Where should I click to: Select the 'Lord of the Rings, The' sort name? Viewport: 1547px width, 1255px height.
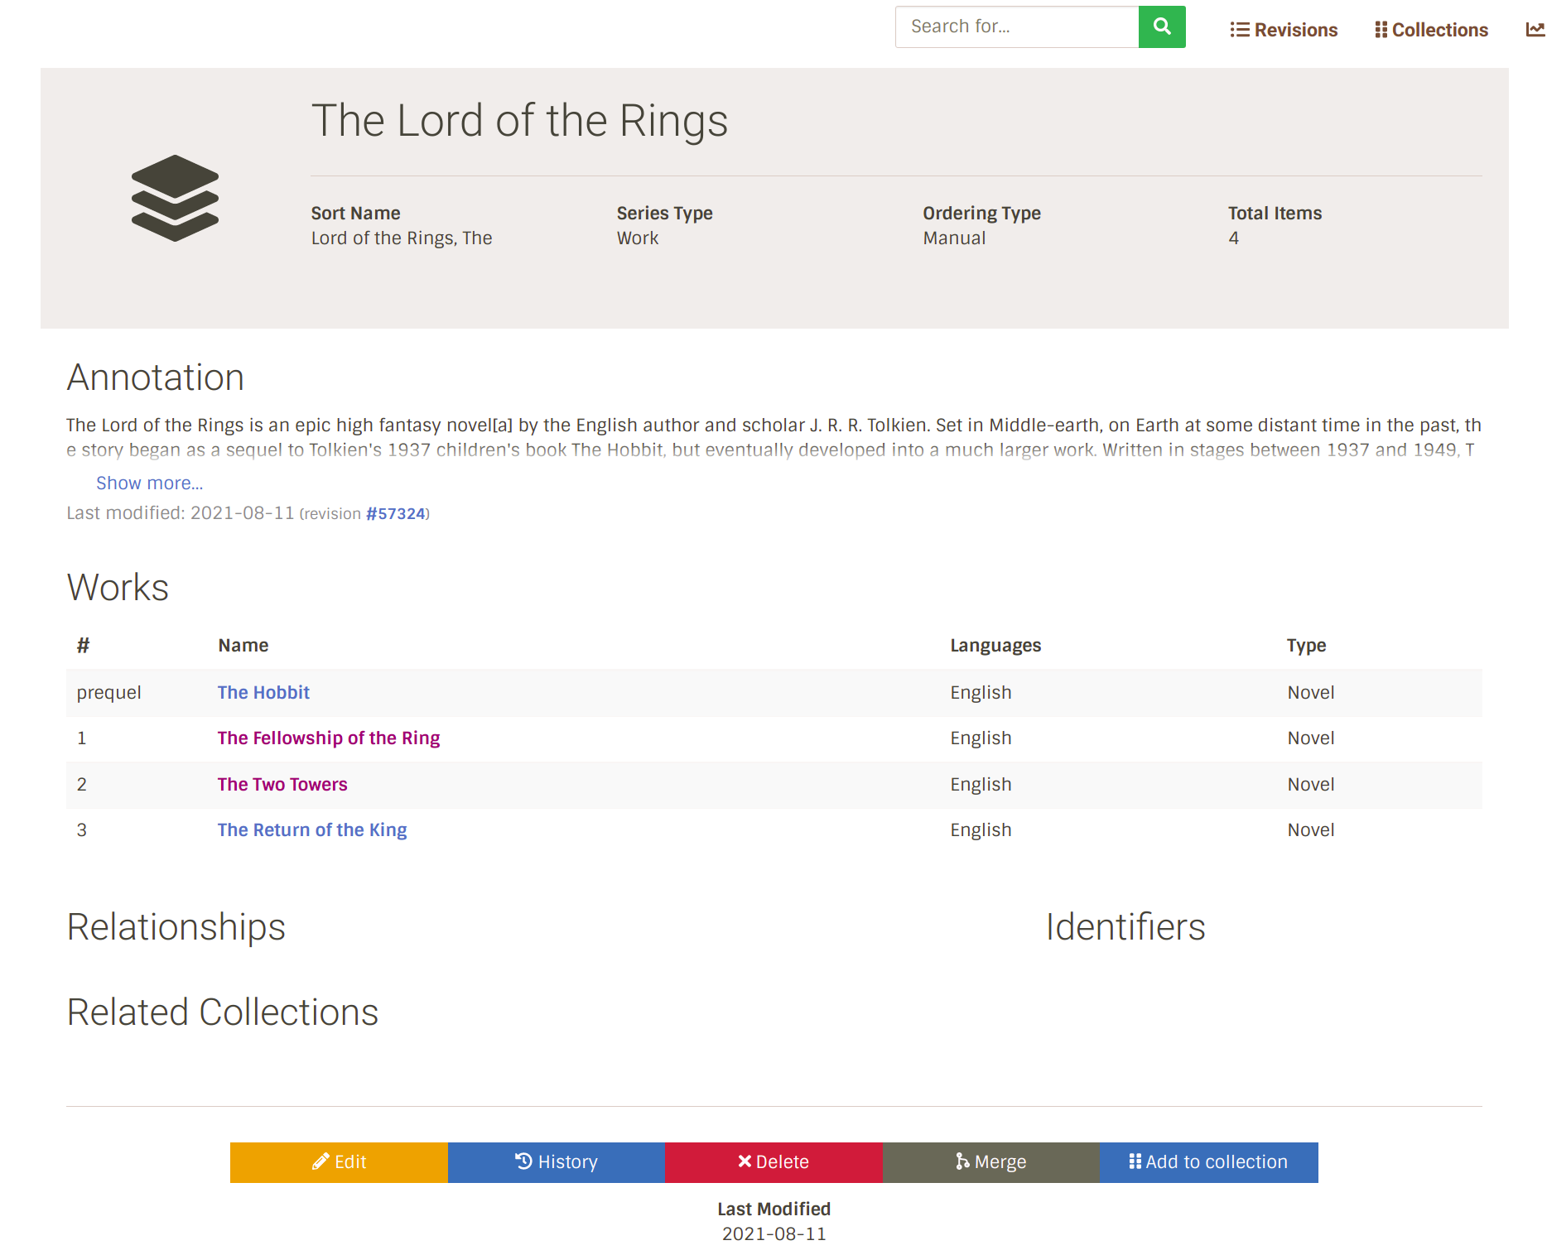coord(402,238)
